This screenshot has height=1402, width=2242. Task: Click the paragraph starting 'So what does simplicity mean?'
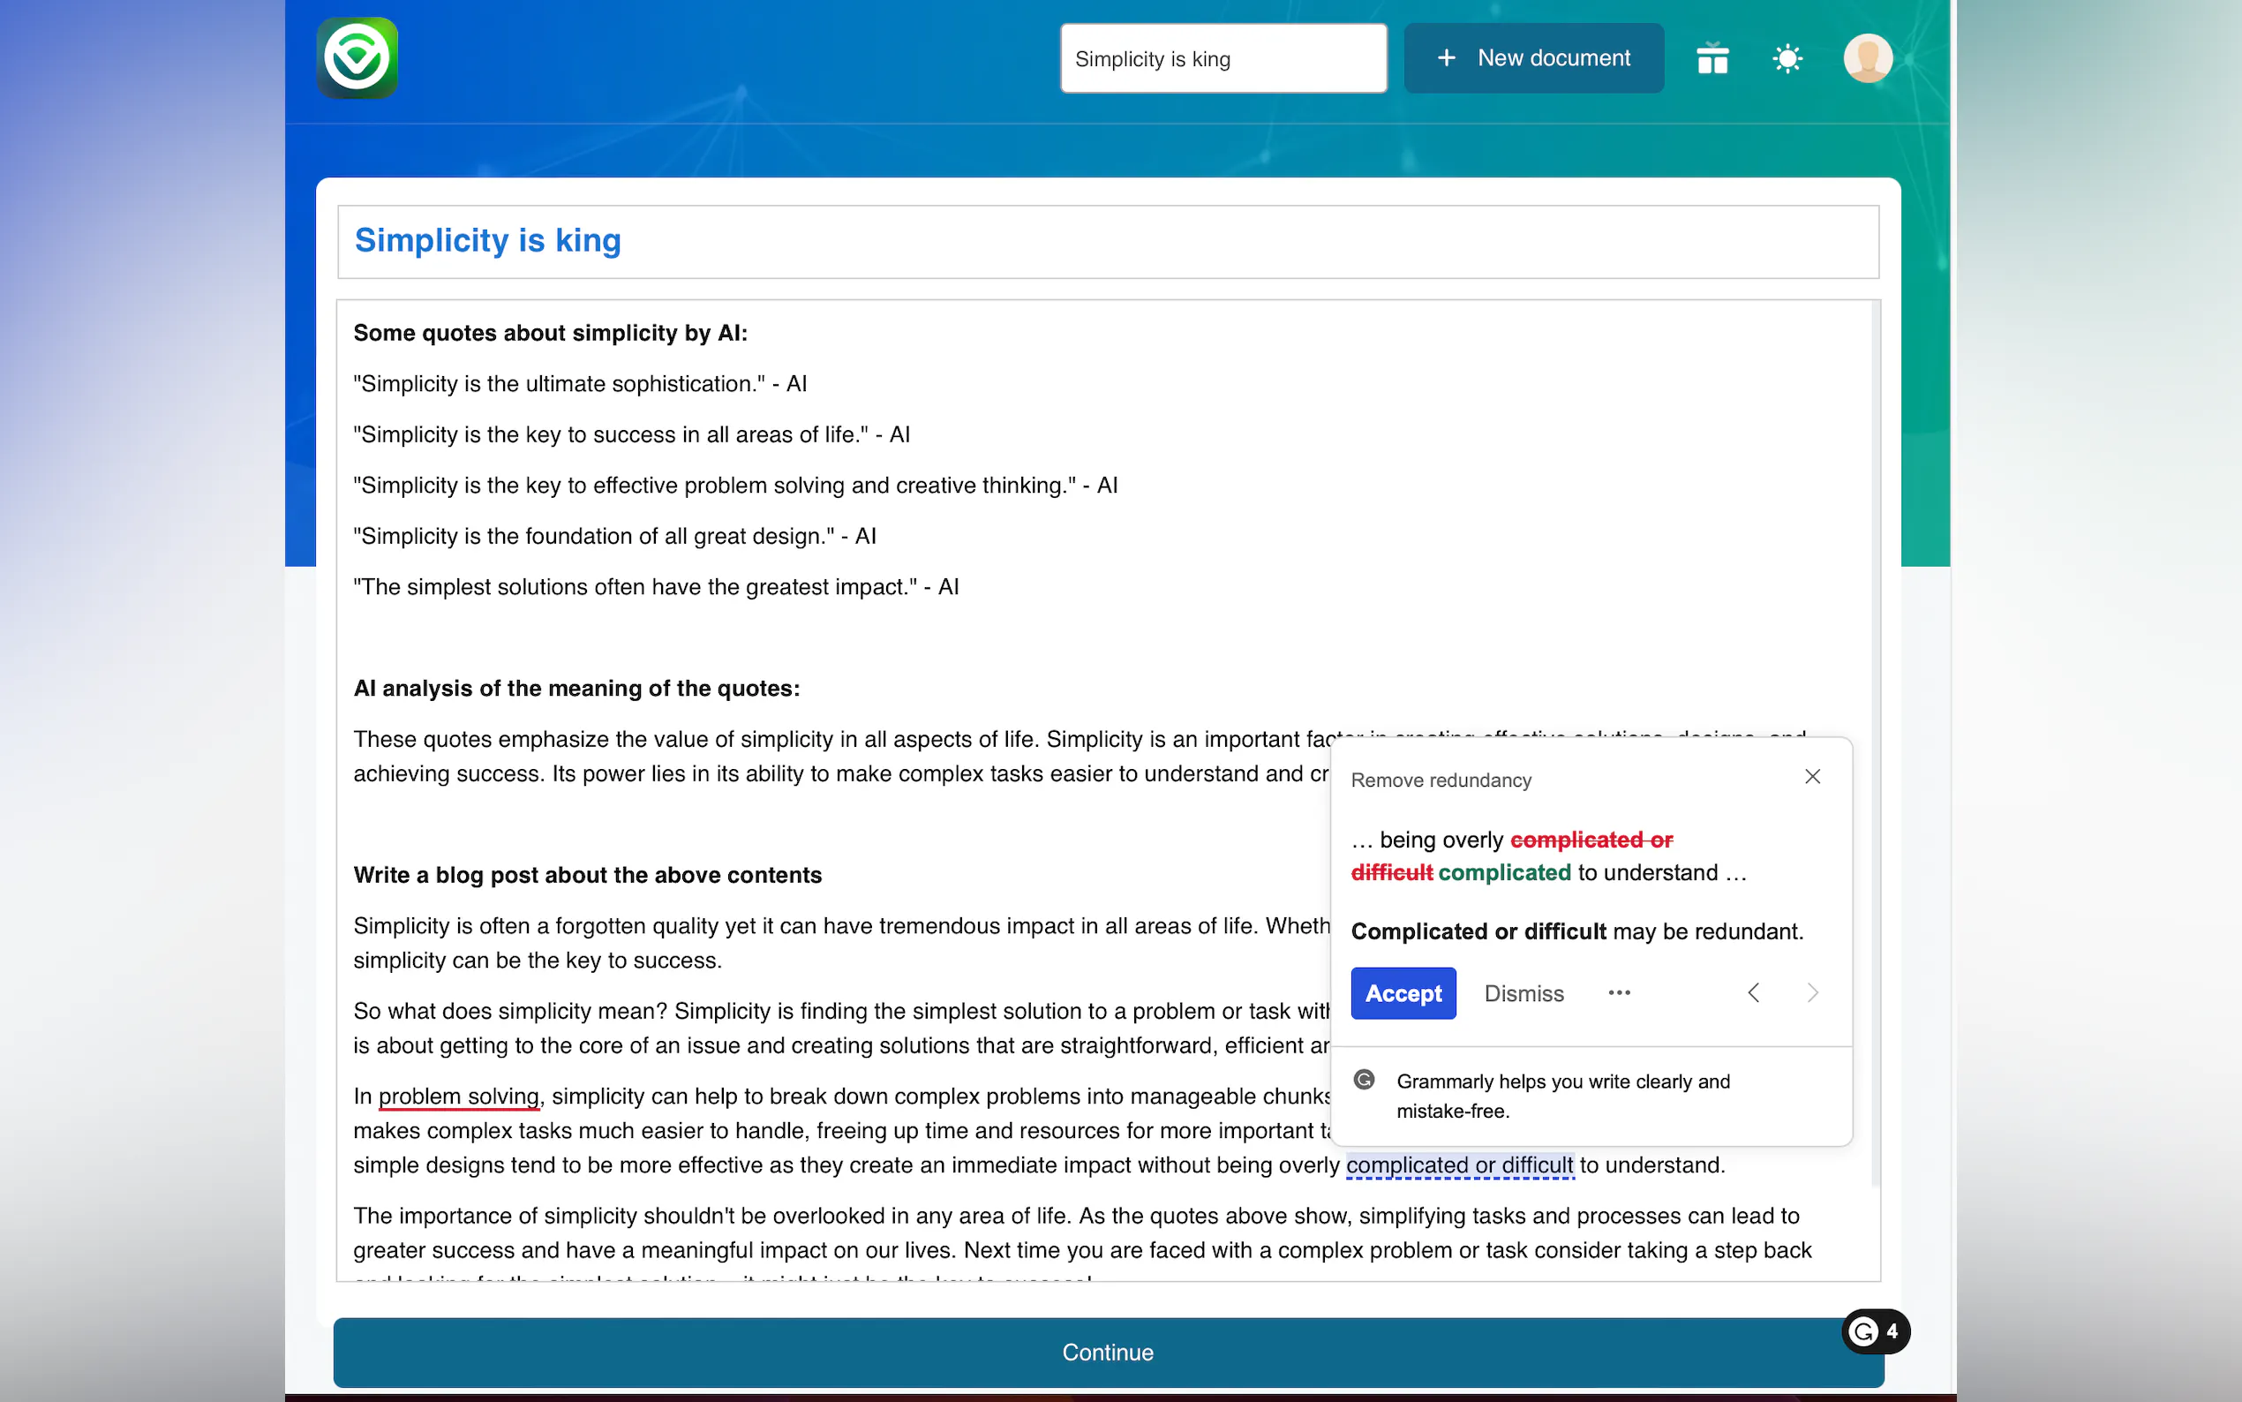point(841,1029)
